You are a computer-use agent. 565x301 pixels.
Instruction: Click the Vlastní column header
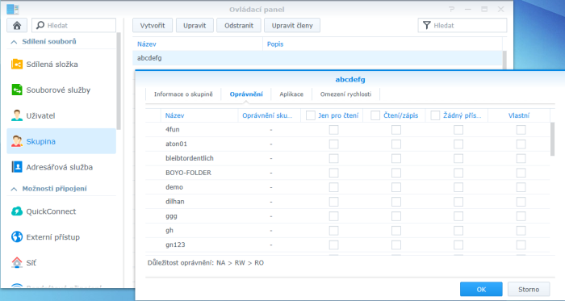click(x=519, y=115)
